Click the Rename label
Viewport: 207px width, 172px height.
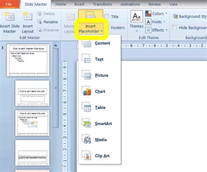51,22
